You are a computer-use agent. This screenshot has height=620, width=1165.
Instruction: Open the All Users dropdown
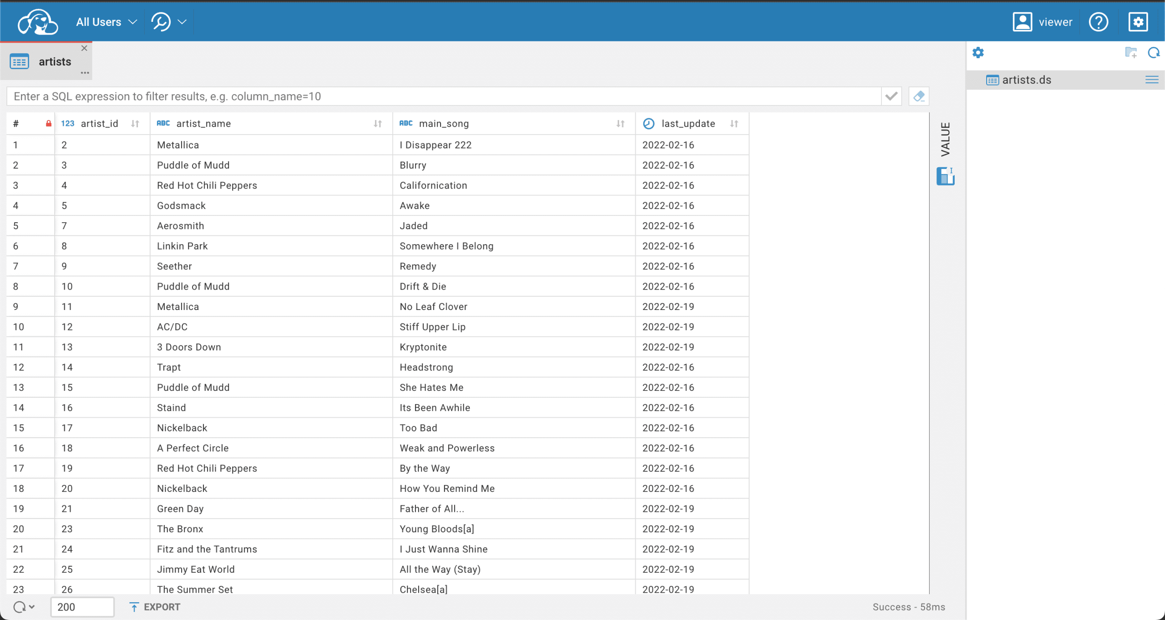coord(106,22)
